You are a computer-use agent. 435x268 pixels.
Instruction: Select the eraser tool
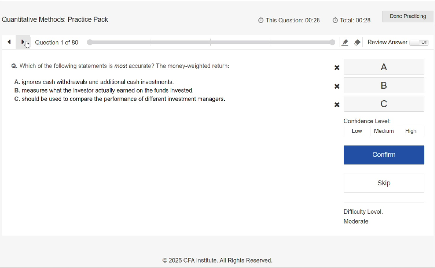pos(357,42)
